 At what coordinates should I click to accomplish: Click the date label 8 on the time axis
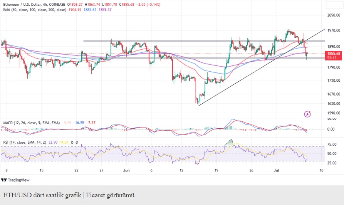click(7, 170)
